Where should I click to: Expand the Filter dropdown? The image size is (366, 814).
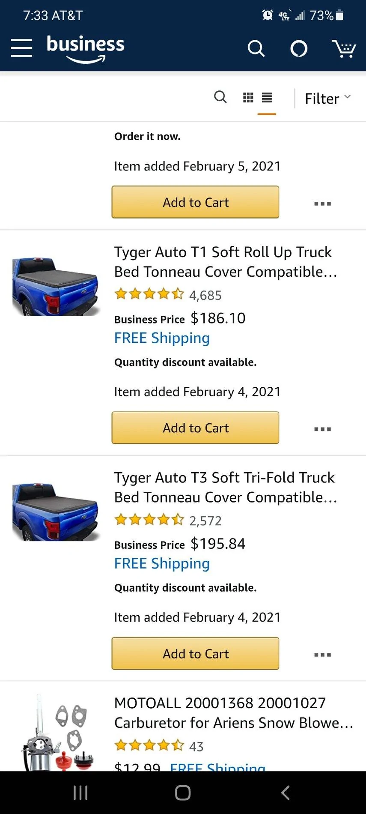[x=327, y=99]
